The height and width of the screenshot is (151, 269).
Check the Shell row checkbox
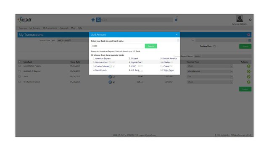19,76
